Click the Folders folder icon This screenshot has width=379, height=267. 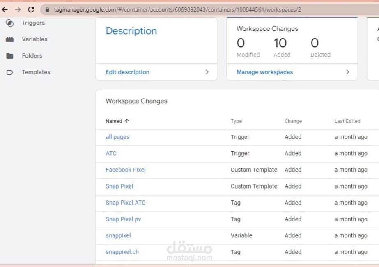tap(10, 56)
